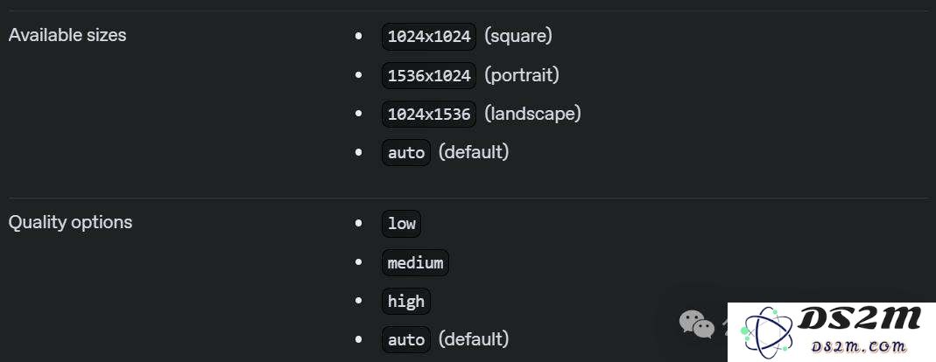This screenshot has width=936, height=362.
Task: Select the 1536x1024 size code tag
Action: [429, 75]
